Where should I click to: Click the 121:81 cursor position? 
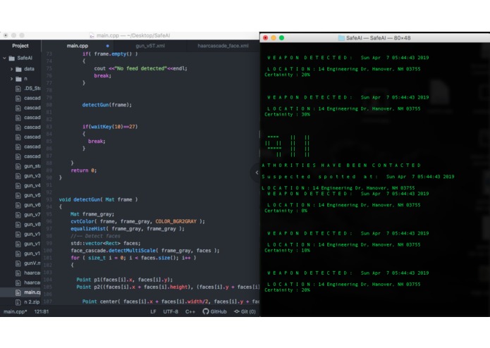42,311
